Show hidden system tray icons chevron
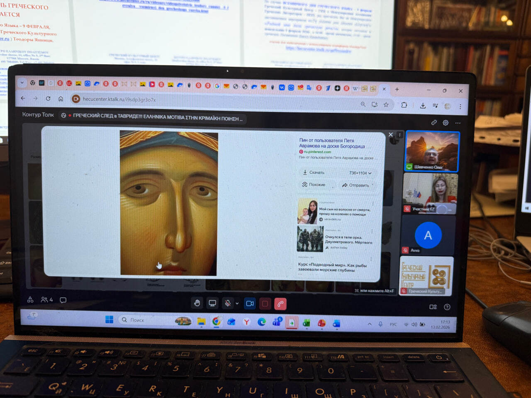The image size is (531, 398). (x=369, y=324)
